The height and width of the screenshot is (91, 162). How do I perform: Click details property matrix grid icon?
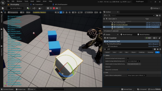tap(155, 49)
